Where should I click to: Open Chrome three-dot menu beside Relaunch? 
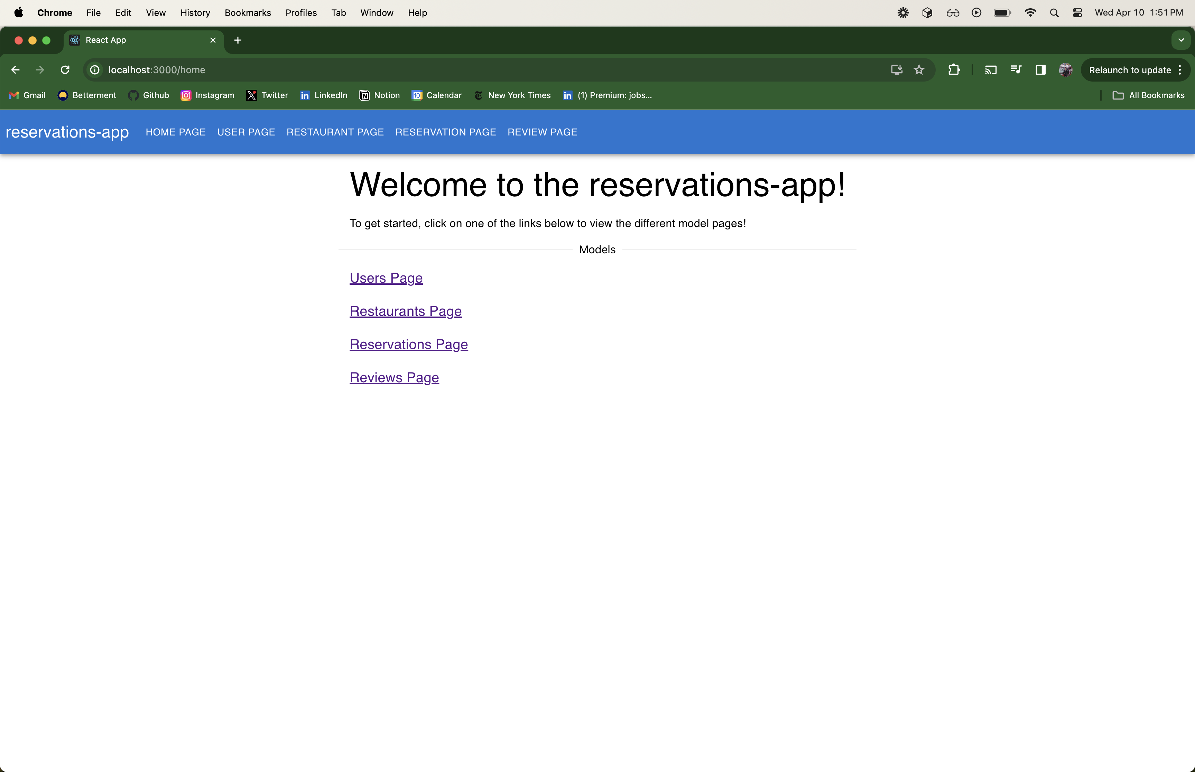tap(1180, 70)
